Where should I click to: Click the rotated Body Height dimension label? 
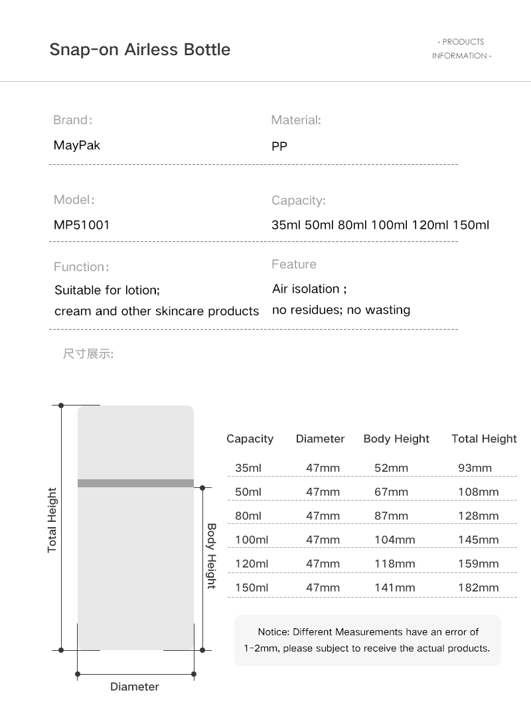[212, 556]
